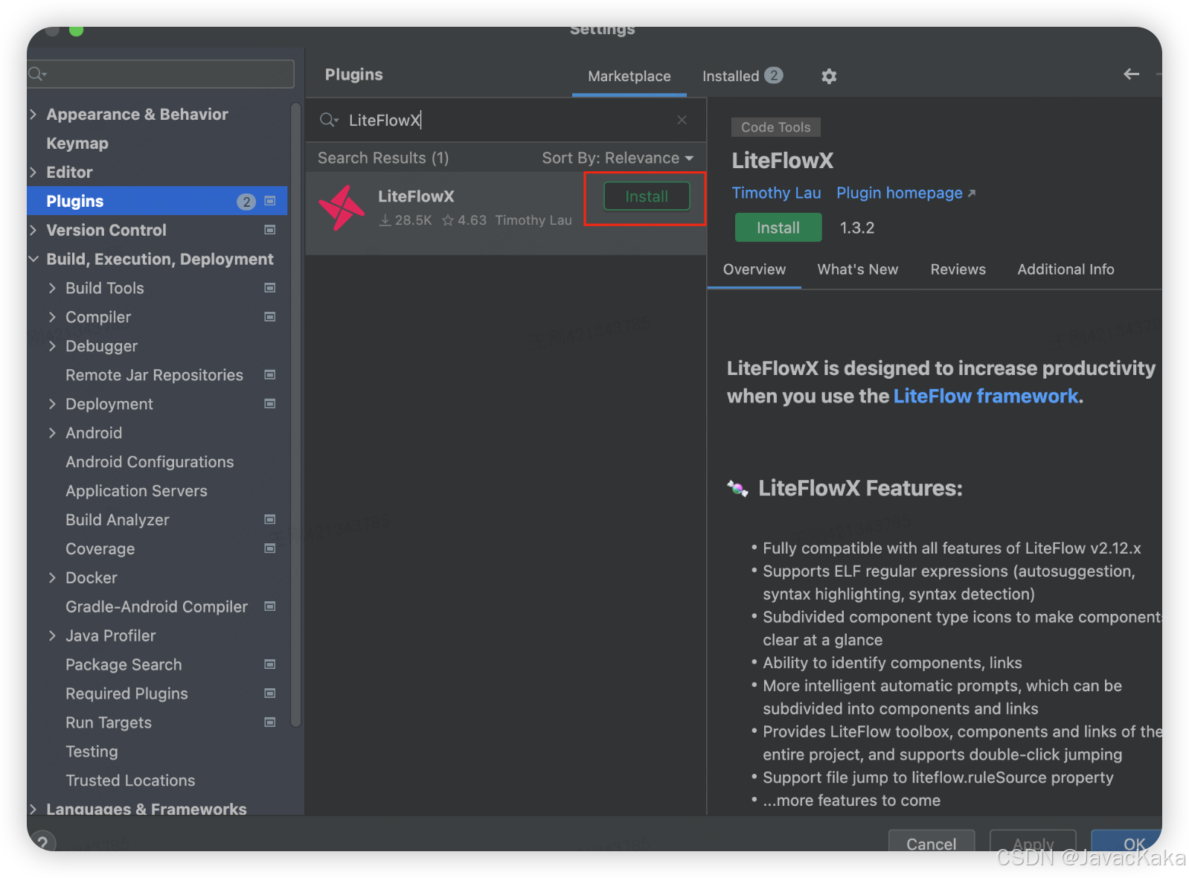Click the project-level icon beside Build Analyzer
This screenshot has height=878, width=1189.
pyautogui.click(x=270, y=519)
